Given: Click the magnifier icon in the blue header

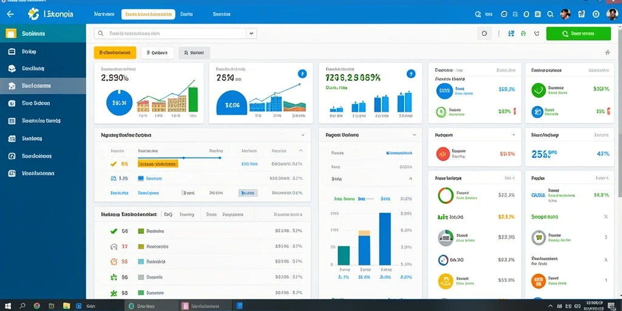Looking at the screenshot, I should click(x=550, y=15).
